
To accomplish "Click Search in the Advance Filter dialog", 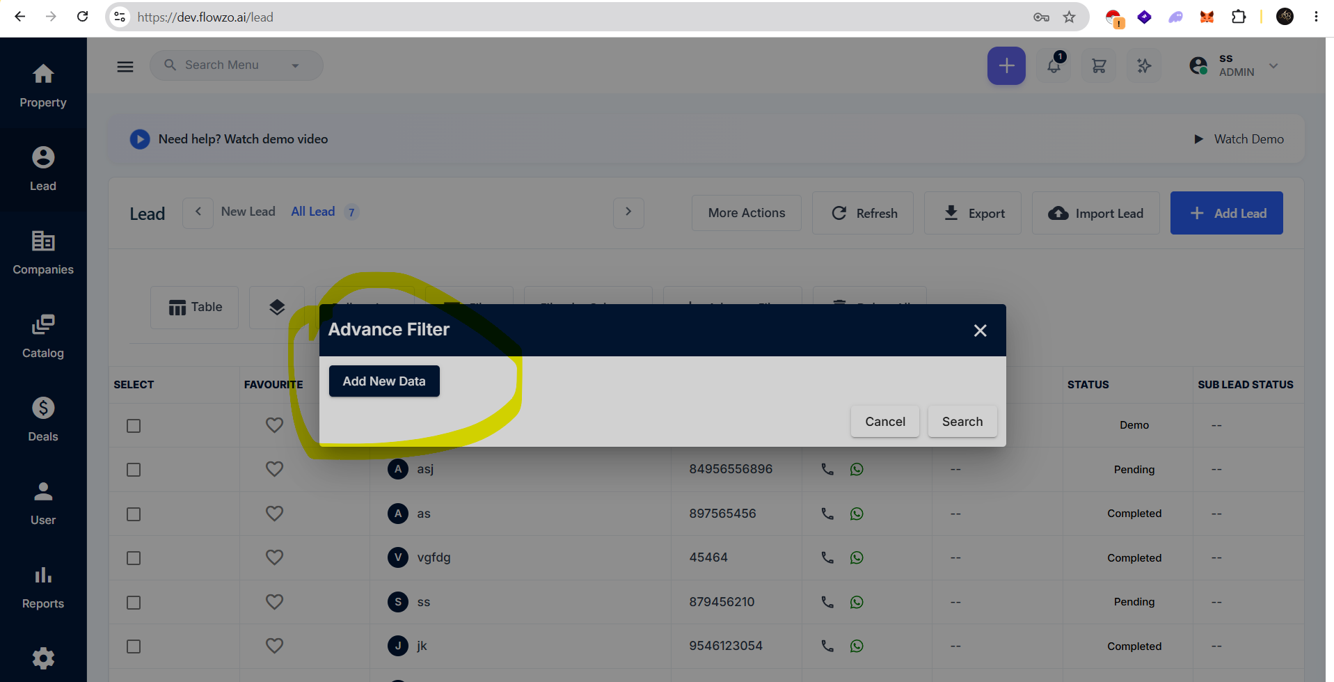I will pyautogui.click(x=962, y=422).
